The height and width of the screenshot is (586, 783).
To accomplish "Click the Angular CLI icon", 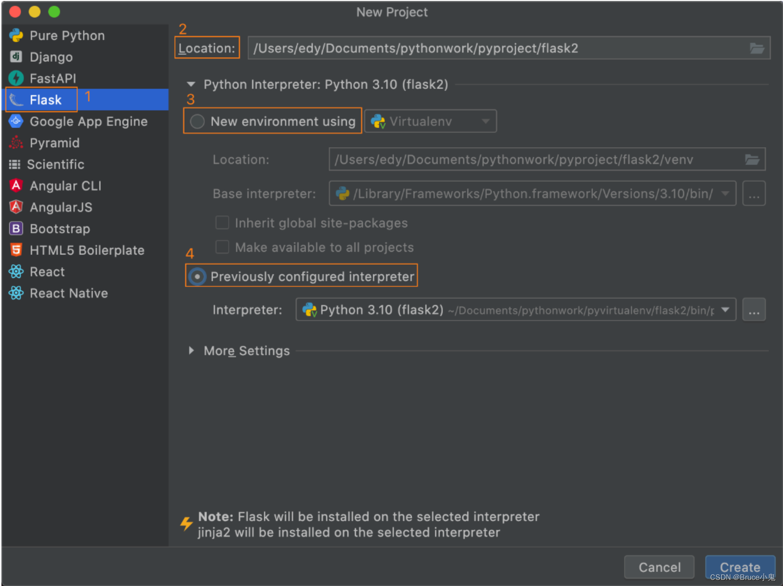I will [16, 186].
